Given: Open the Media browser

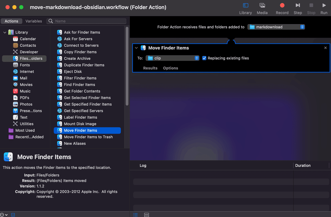Looking at the screenshot, I should click(x=262, y=9).
